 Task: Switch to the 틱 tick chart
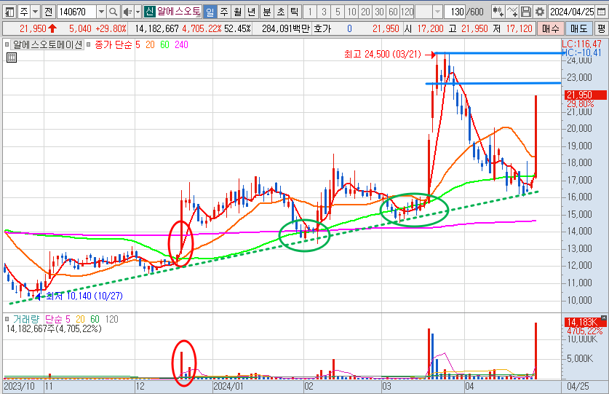coord(295,12)
